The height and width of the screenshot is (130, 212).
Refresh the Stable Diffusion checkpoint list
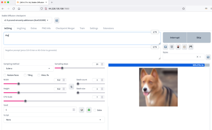tap(57, 21)
